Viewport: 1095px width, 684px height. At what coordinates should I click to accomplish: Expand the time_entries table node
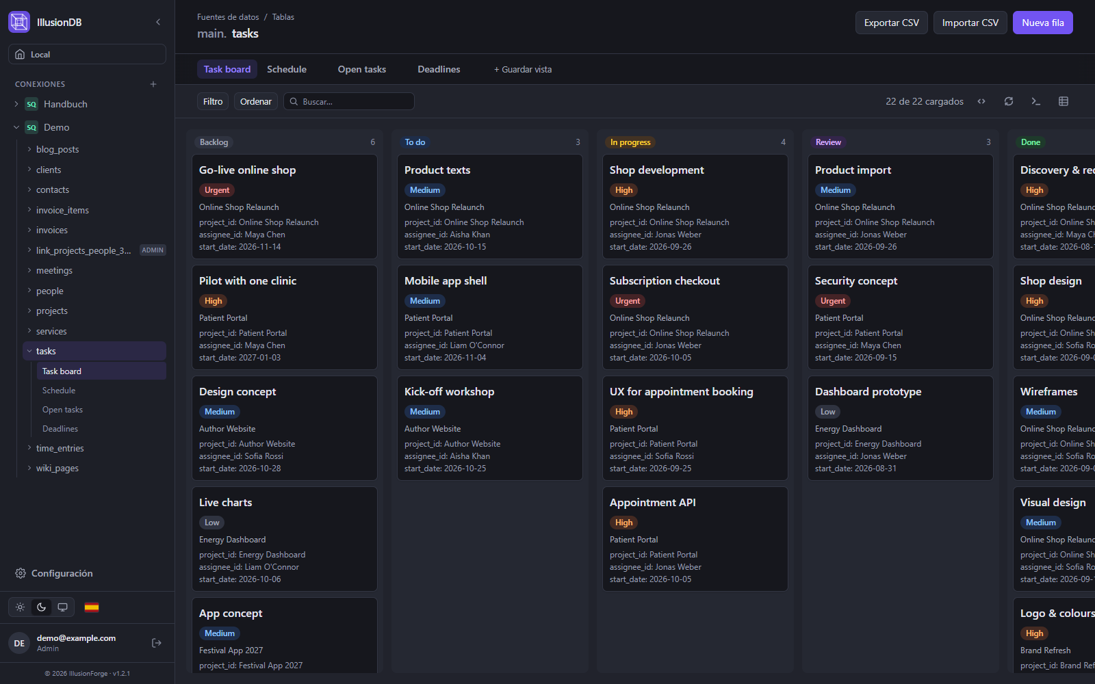[x=29, y=448]
